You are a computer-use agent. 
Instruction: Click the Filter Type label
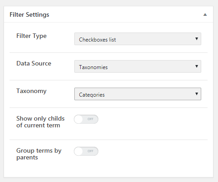(x=31, y=36)
